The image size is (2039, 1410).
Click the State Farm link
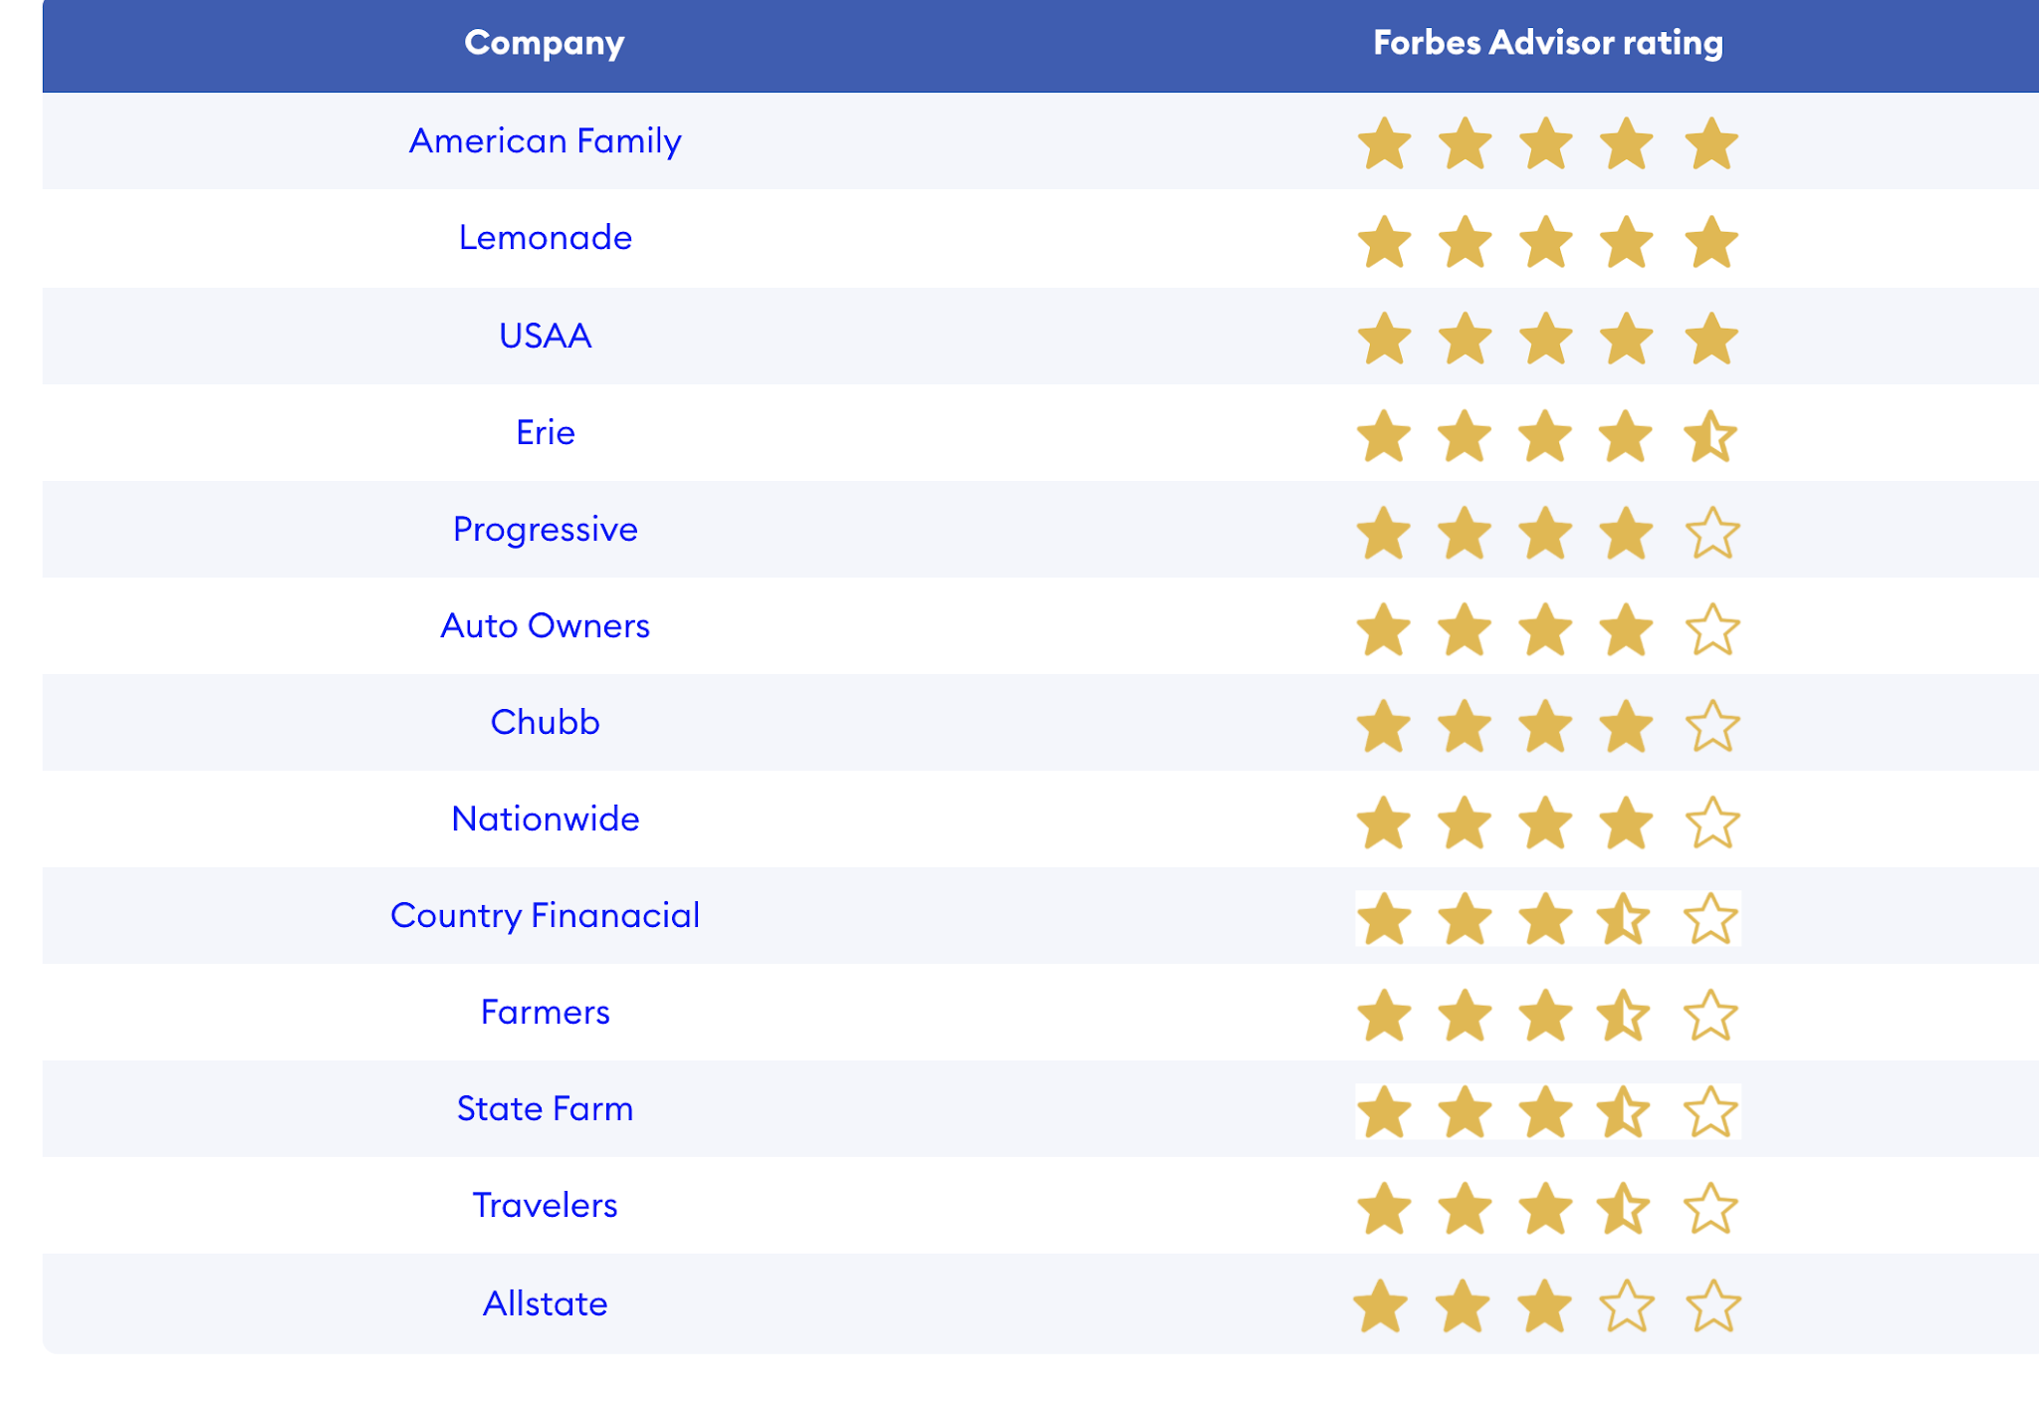click(545, 1108)
